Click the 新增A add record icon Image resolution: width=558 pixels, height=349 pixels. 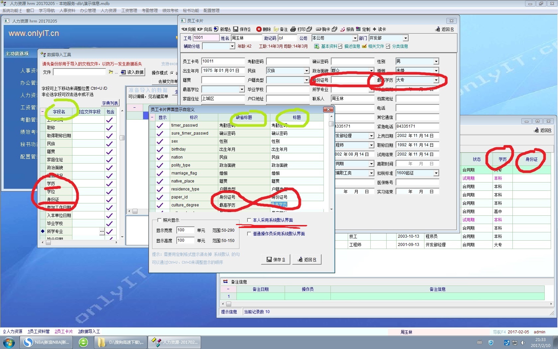tap(216, 29)
